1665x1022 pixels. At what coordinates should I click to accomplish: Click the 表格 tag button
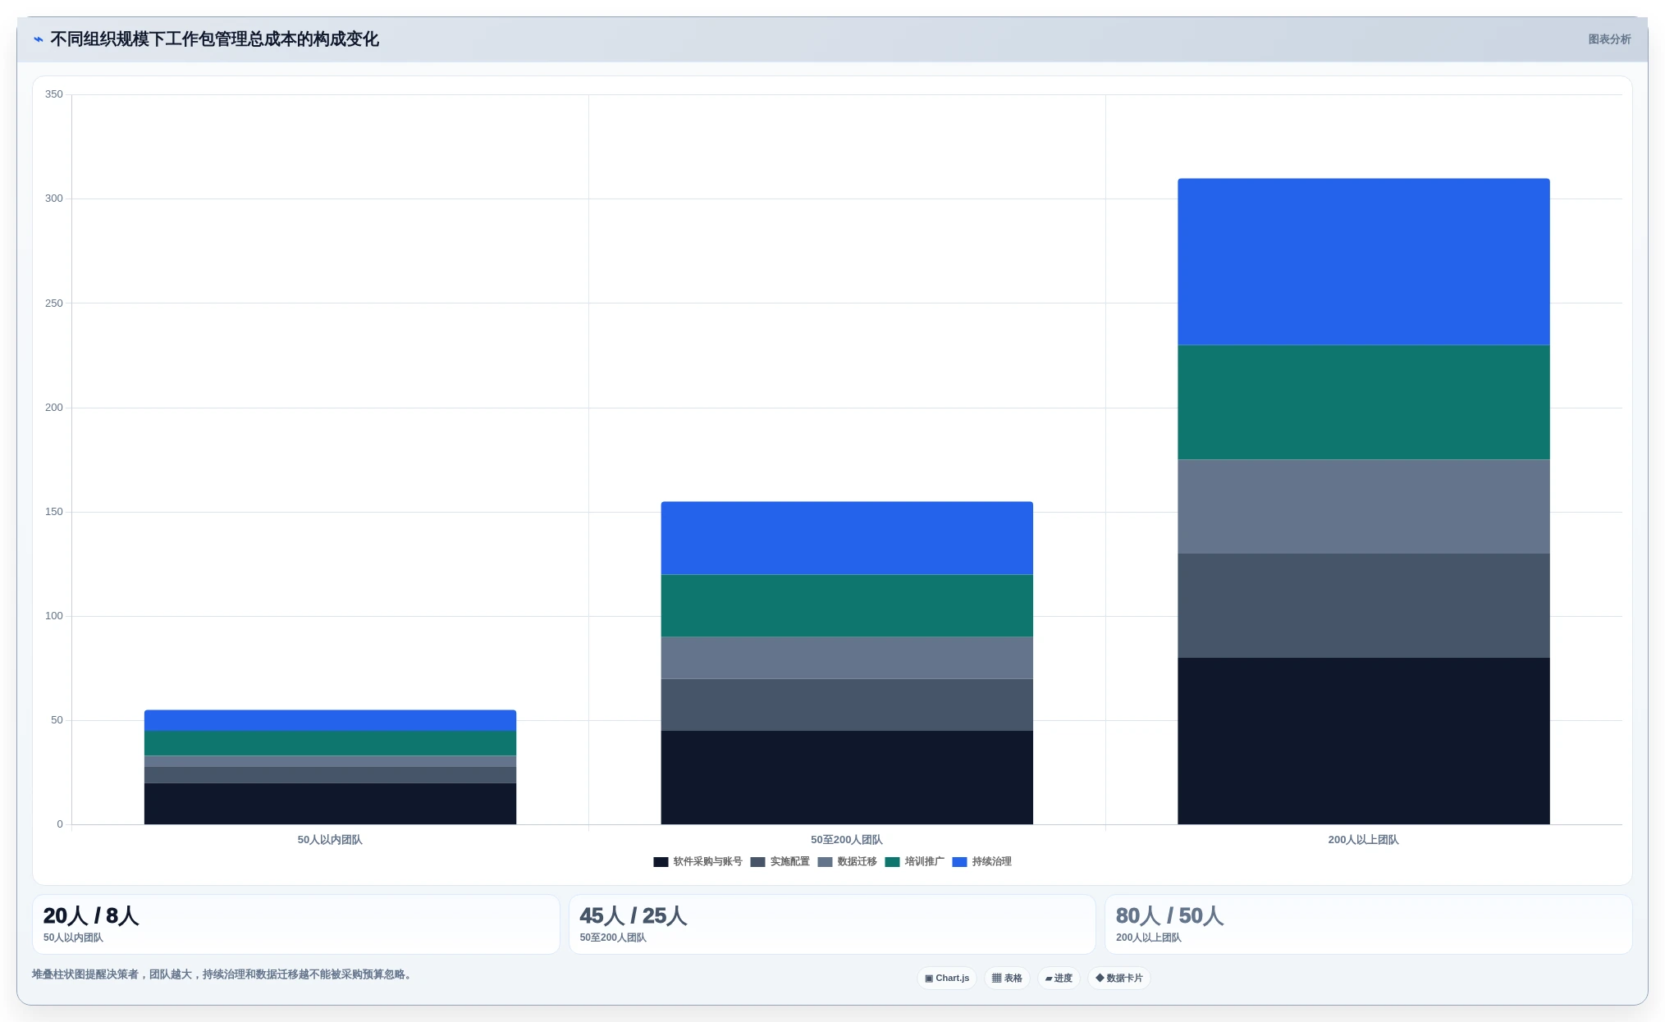pos(1007,978)
